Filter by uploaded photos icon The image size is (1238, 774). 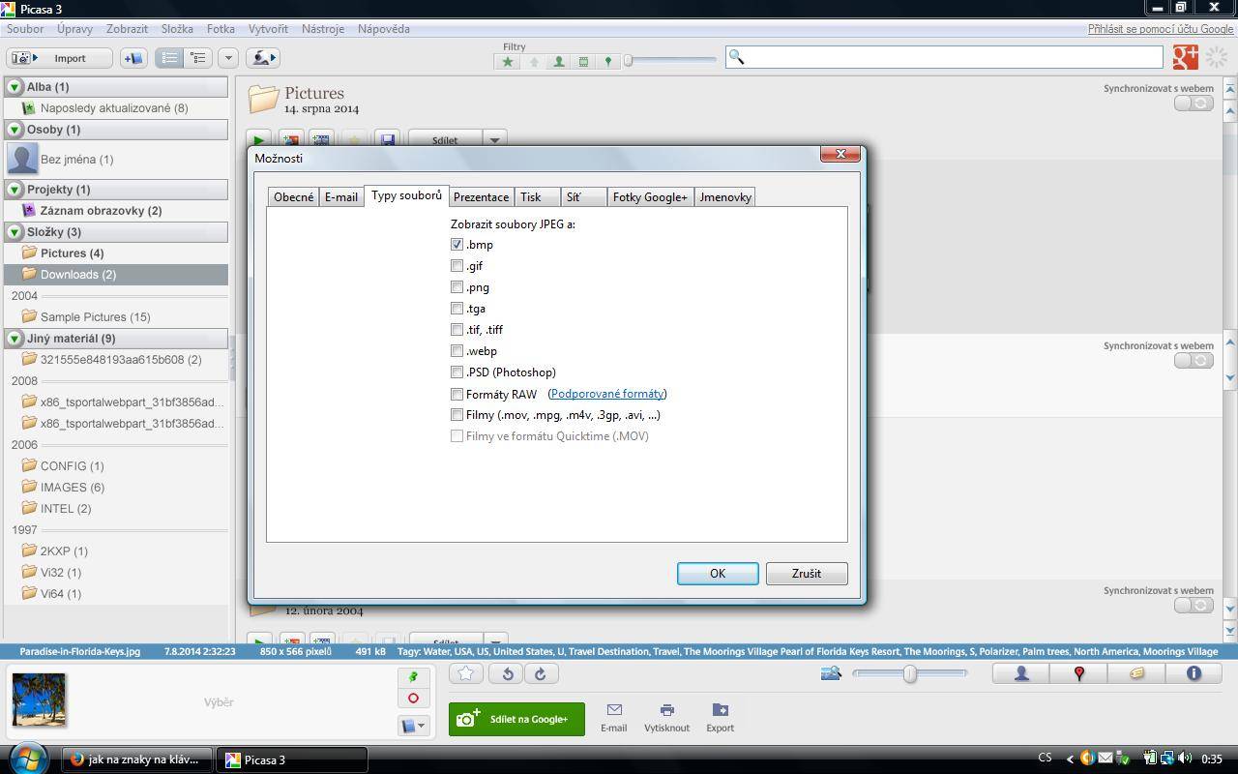533,62
